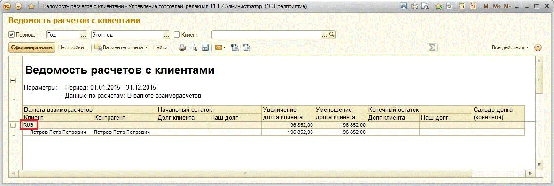The height and width of the screenshot is (186, 554).
Task: Add window to favorites with the star icon
Action: click(31, 7)
